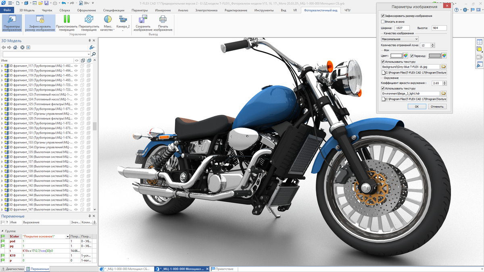Click the Home icon in 3D Модель panel
The image size is (484, 272).
pos(15,48)
